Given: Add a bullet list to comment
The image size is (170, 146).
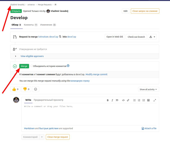Looking at the screenshot, I should (x=134, y=100).
